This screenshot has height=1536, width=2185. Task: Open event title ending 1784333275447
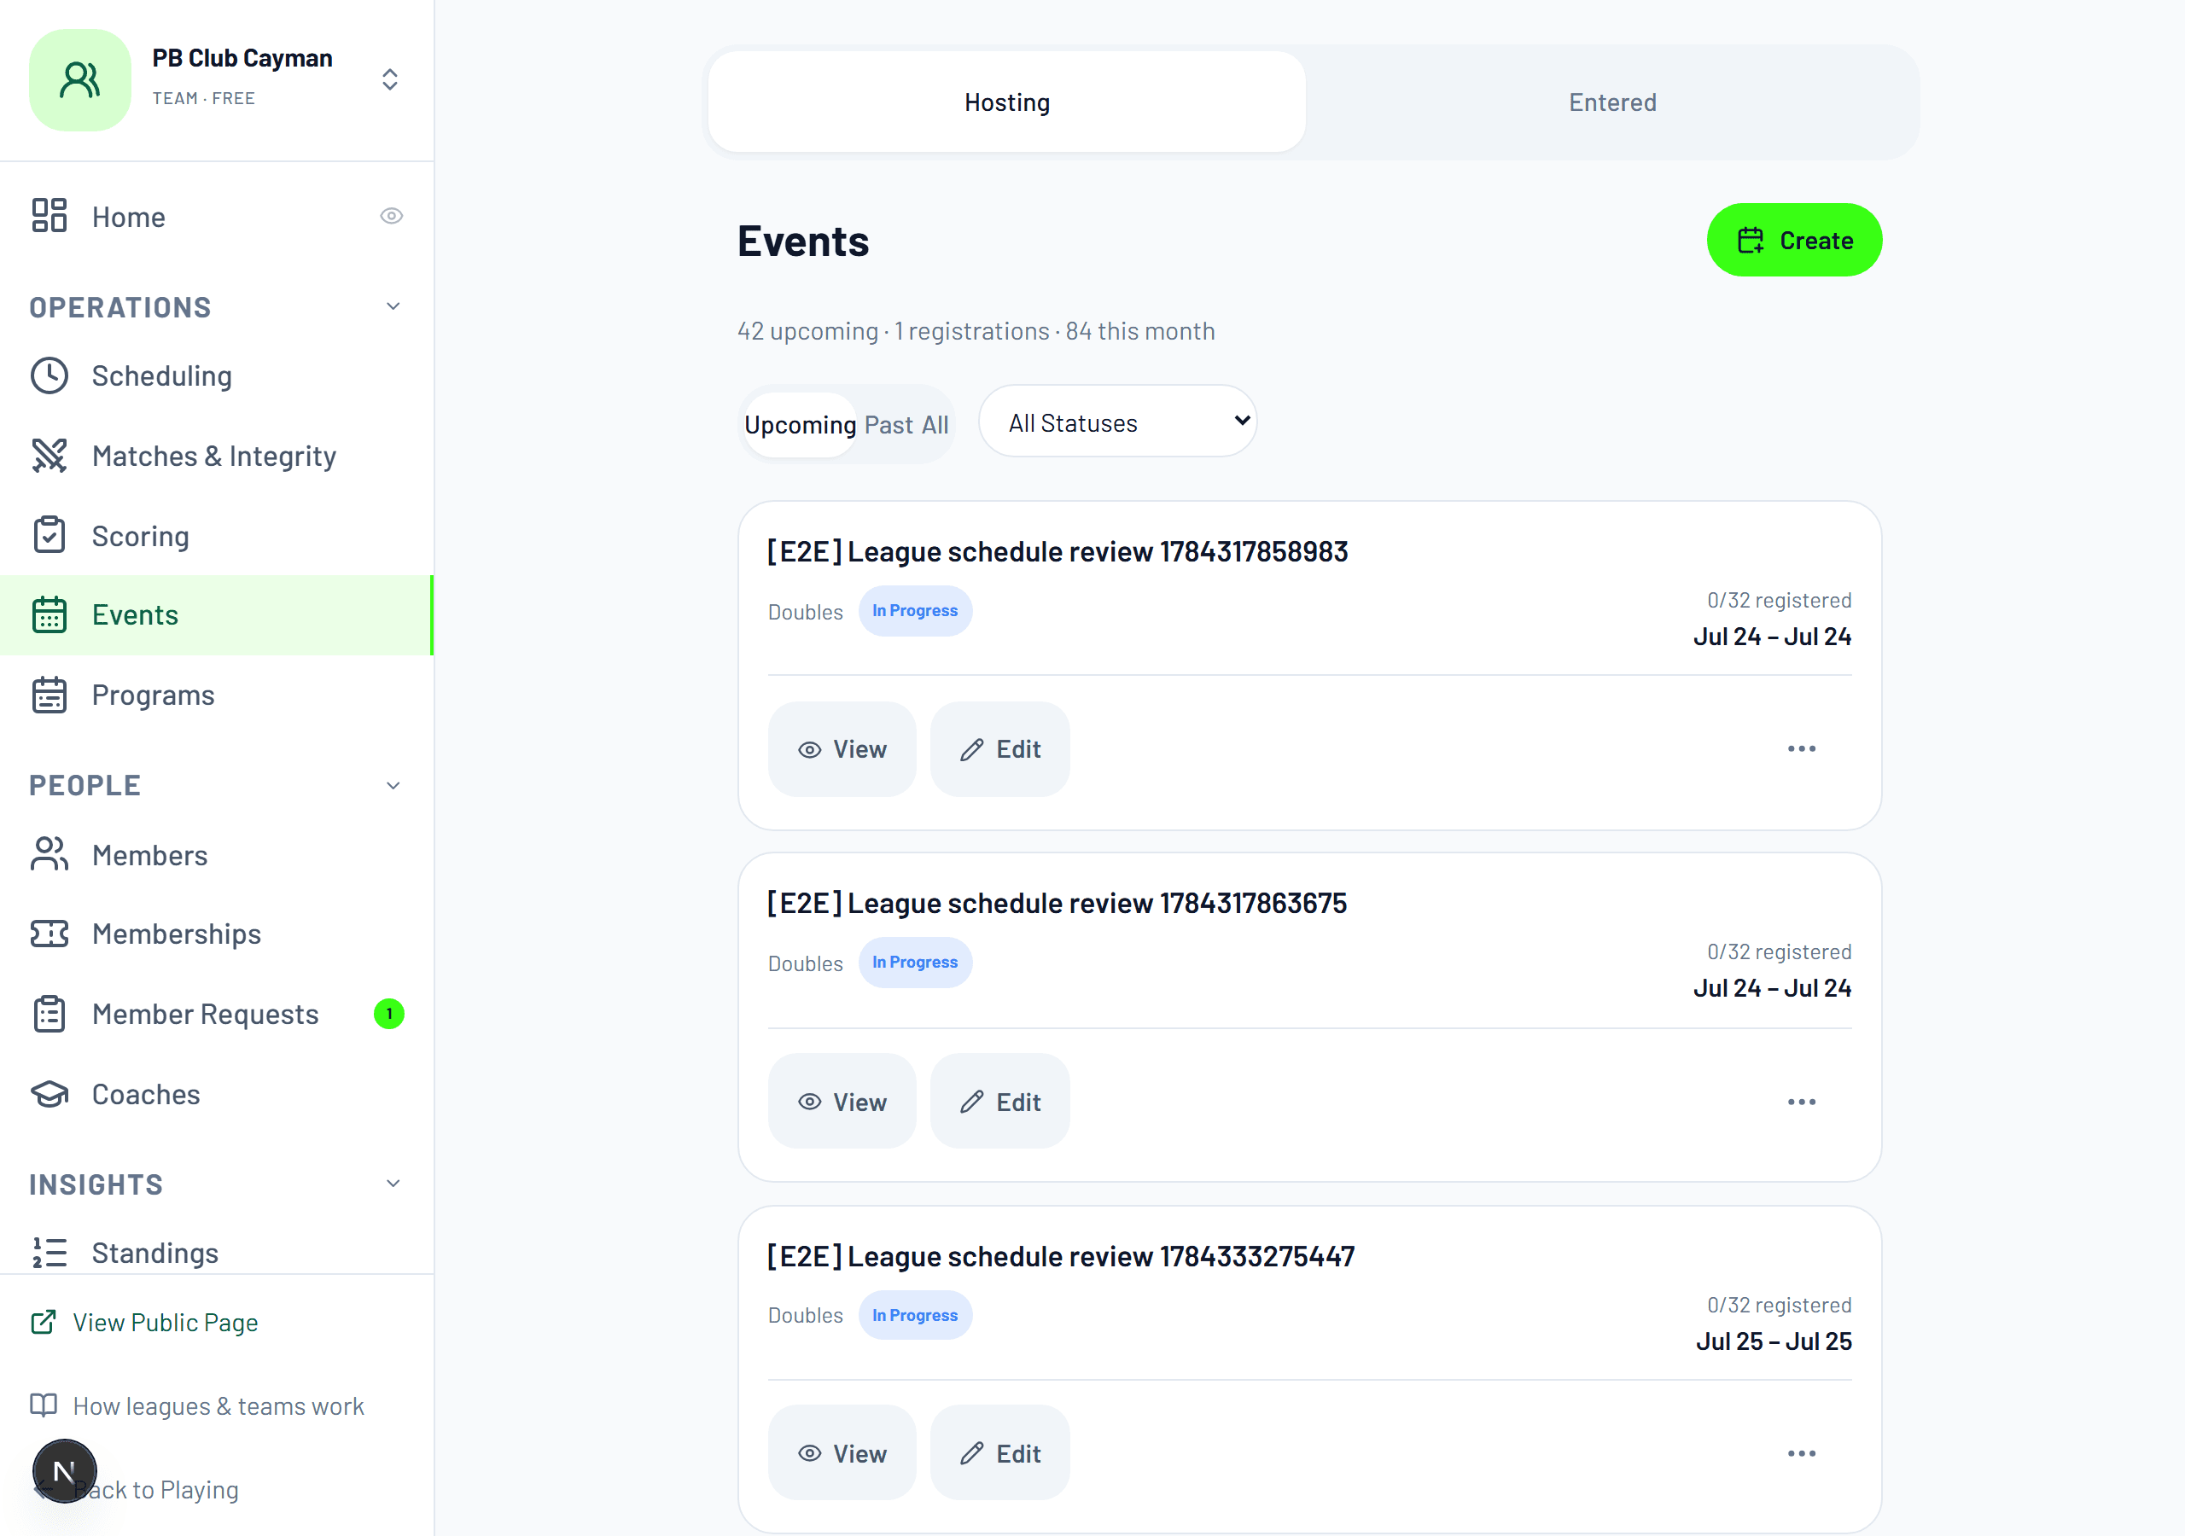1060,1256
